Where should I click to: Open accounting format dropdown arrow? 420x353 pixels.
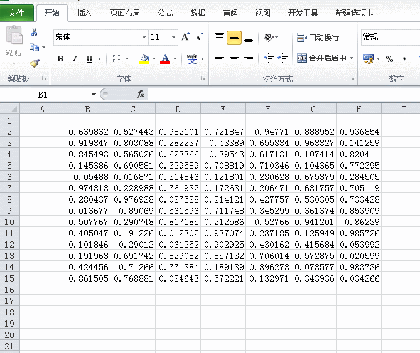point(378,58)
